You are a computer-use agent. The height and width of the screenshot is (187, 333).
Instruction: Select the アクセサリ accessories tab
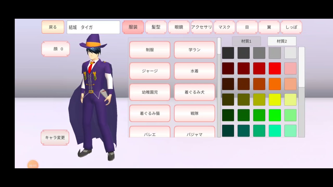point(202,27)
